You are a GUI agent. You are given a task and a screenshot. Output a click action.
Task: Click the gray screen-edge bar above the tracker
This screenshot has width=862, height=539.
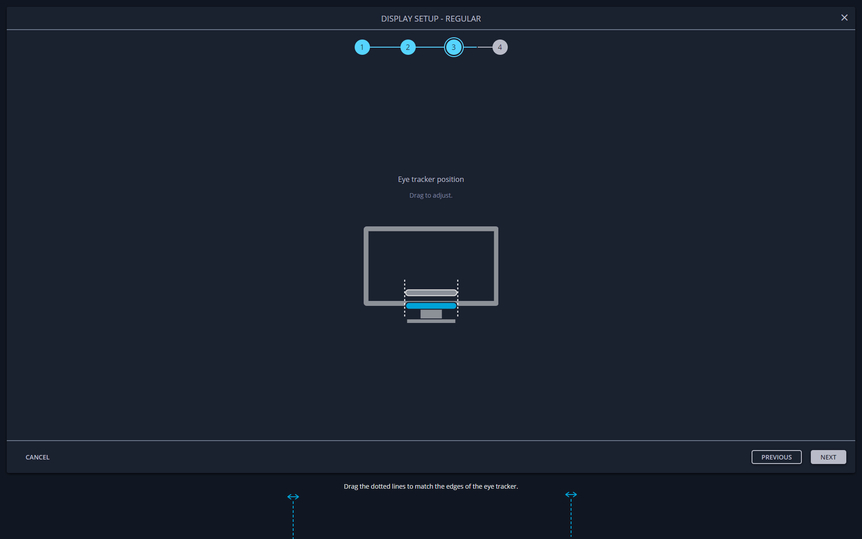coord(431,292)
